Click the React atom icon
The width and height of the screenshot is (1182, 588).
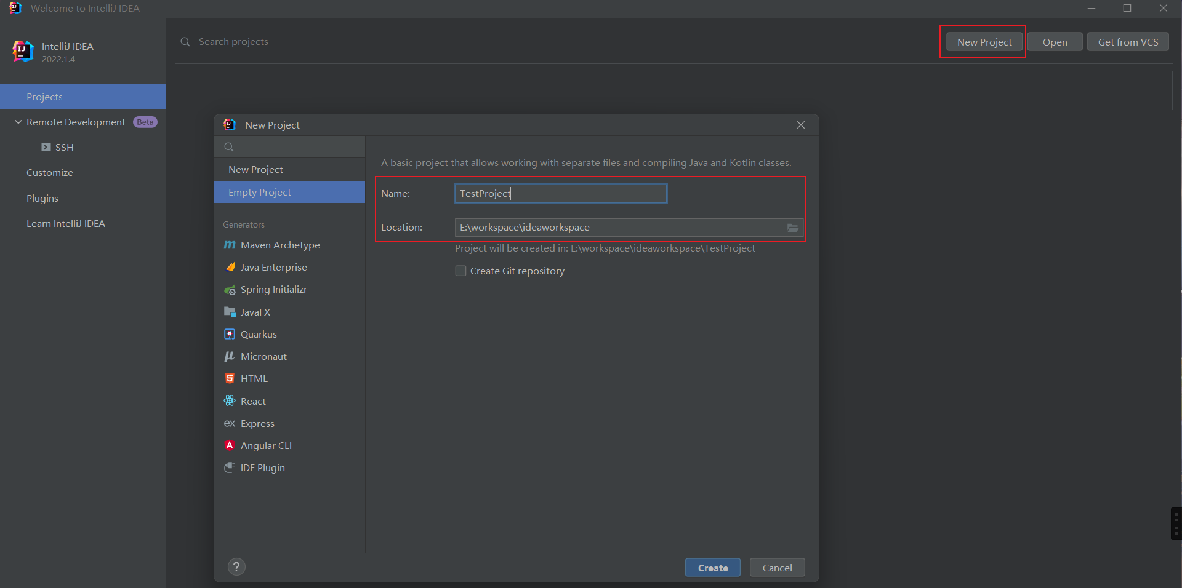(230, 401)
